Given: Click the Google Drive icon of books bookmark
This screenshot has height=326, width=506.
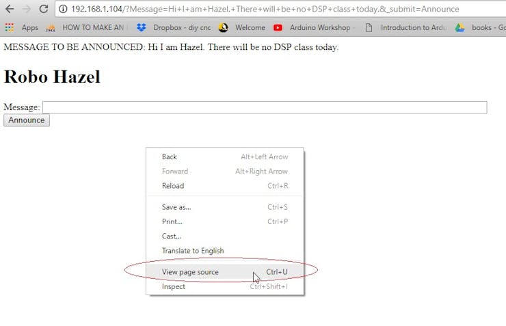Looking at the screenshot, I should 460,28.
